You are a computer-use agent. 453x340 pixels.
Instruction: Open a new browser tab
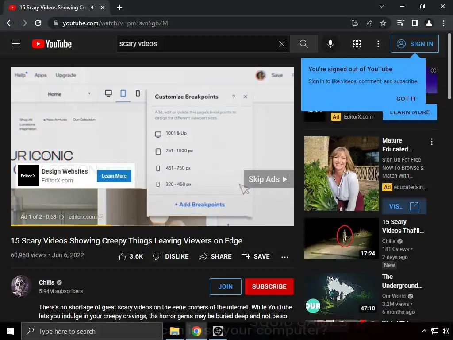pyautogui.click(x=119, y=8)
